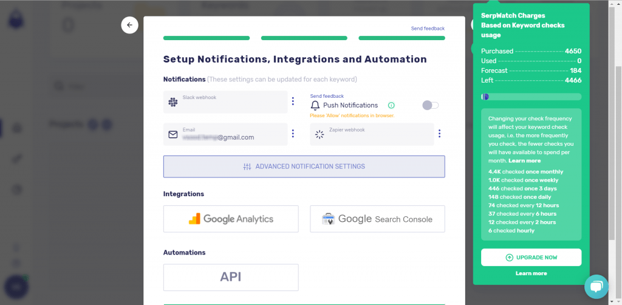This screenshot has width=622, height=305.
Task: Click the push notifications bell icon
Action: tap(315, 106)
